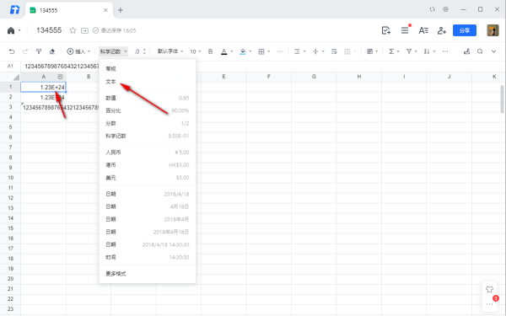Open the 插入 insert button
Image resolution: width=506 pixels, height=316 pixels.
(78, 51)
